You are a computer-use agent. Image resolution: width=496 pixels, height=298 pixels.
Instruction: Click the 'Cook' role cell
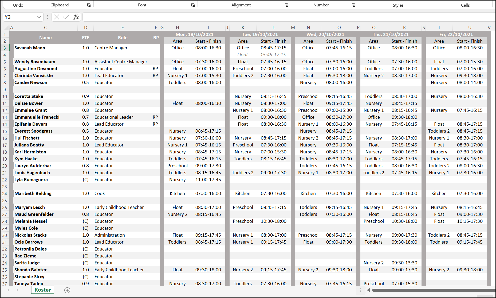tap(123, 193)
